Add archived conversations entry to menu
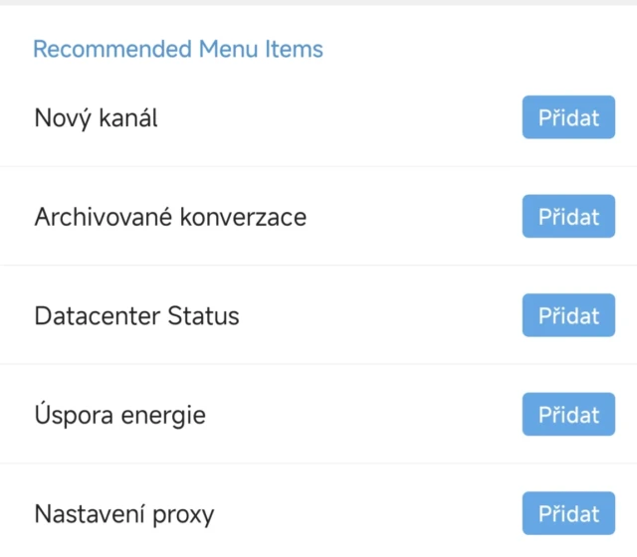The image size is (637, 557). click(x=568, y=216)
